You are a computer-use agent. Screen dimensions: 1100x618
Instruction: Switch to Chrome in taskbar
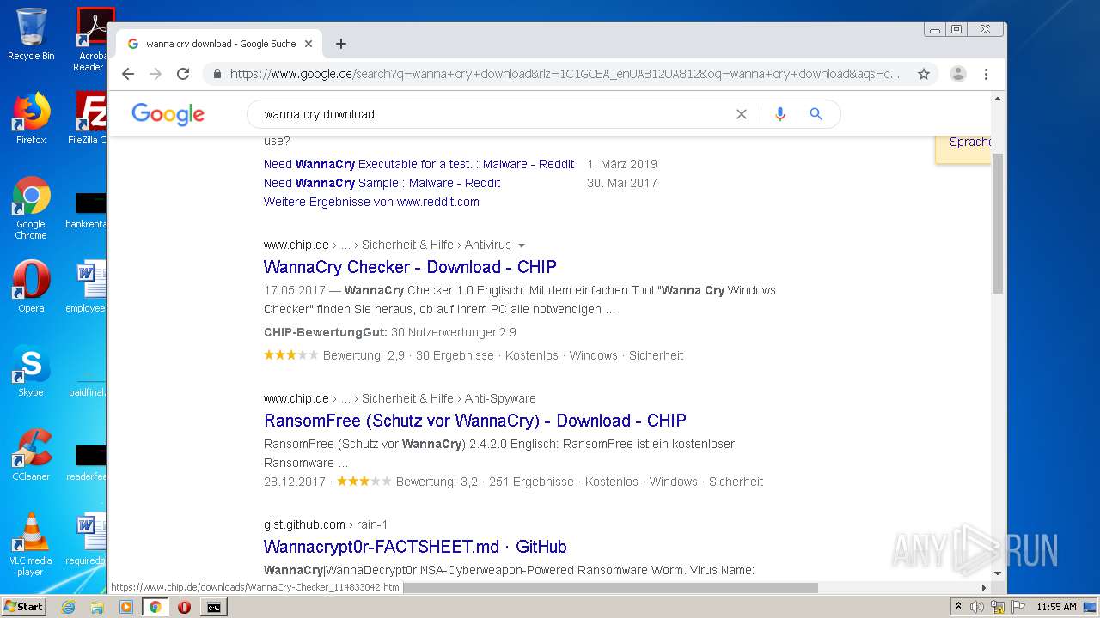[x=155, y=607]
